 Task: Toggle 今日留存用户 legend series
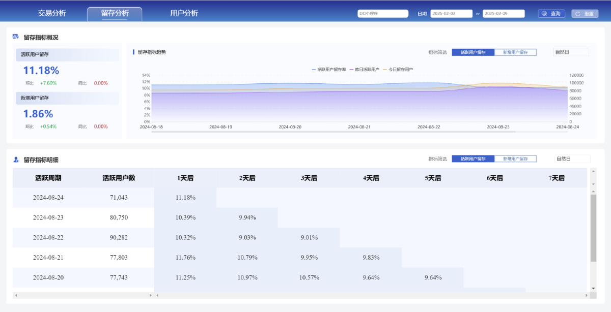(398, 69)
